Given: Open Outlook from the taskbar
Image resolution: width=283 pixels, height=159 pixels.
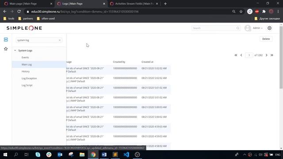Looking at the screenshot, I should pyautogui.click(x=60, y=155).
